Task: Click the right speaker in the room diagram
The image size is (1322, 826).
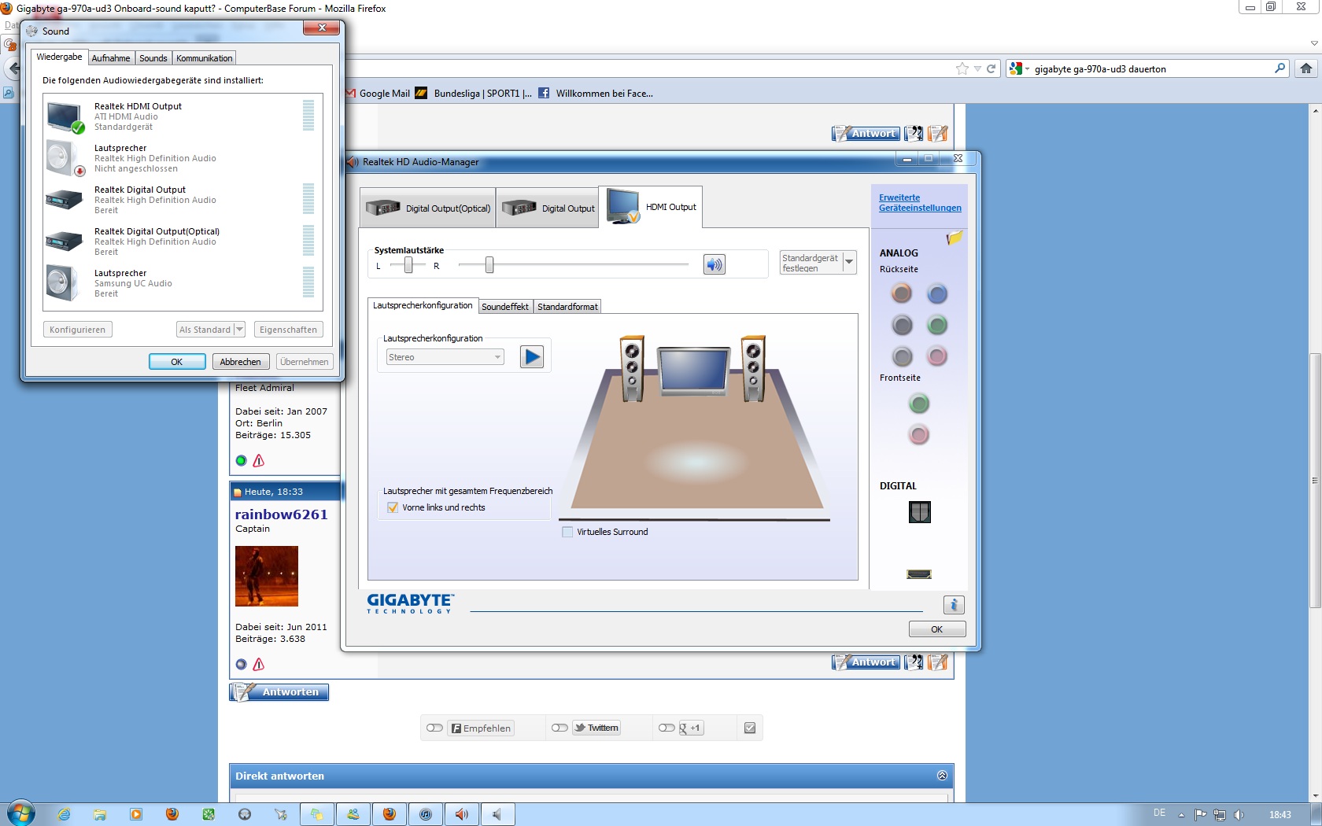Action: tap(753, 368)
